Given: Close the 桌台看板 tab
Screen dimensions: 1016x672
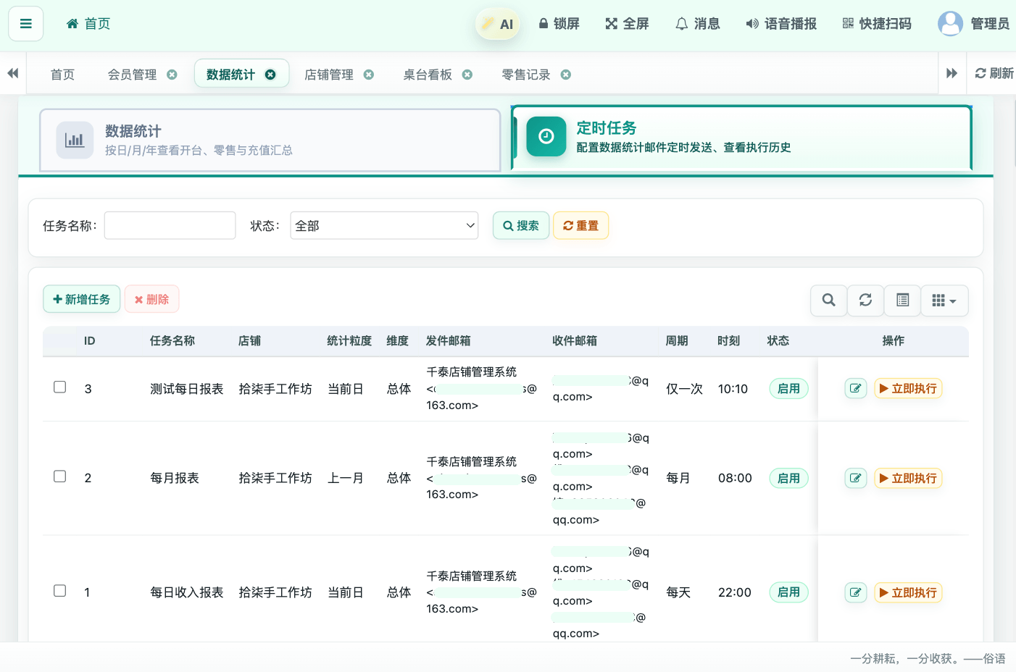Looking at the screenshot, I should point(467,75).
